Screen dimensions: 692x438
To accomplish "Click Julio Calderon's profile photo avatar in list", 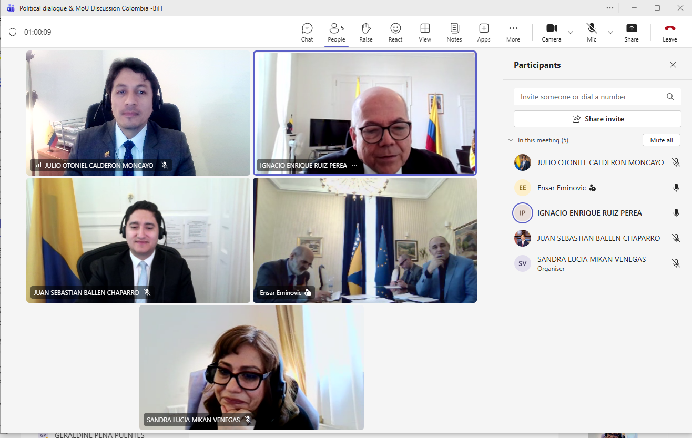I will tap(523, 162).
